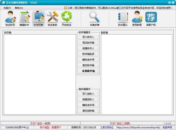
Task: Click 删除选中项 under 收件箱操作
Action: pos(88,60)
